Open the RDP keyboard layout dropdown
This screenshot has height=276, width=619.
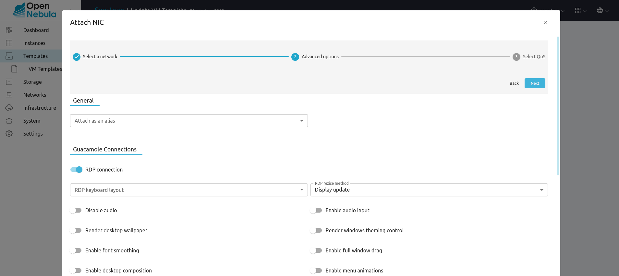pyautogui.click(x=189, y=190)
